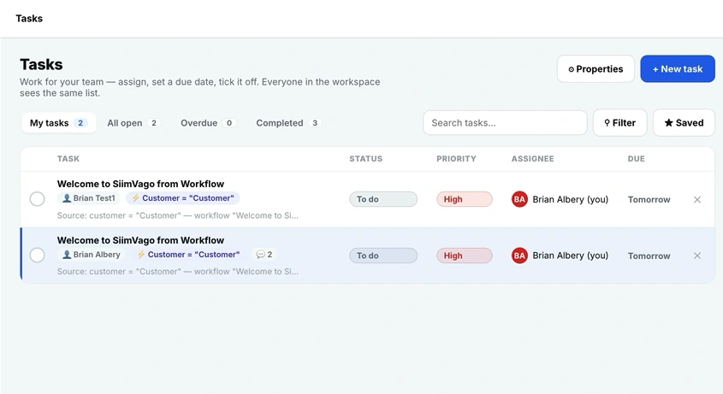Focus the Search tasks field
723x394 pixels.
click(x=505, y=122)
